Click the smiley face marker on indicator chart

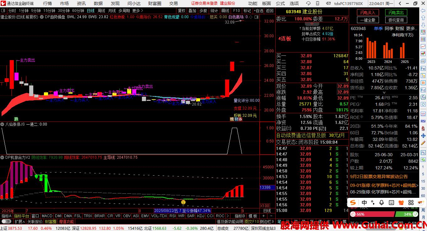tap(183, 202)
